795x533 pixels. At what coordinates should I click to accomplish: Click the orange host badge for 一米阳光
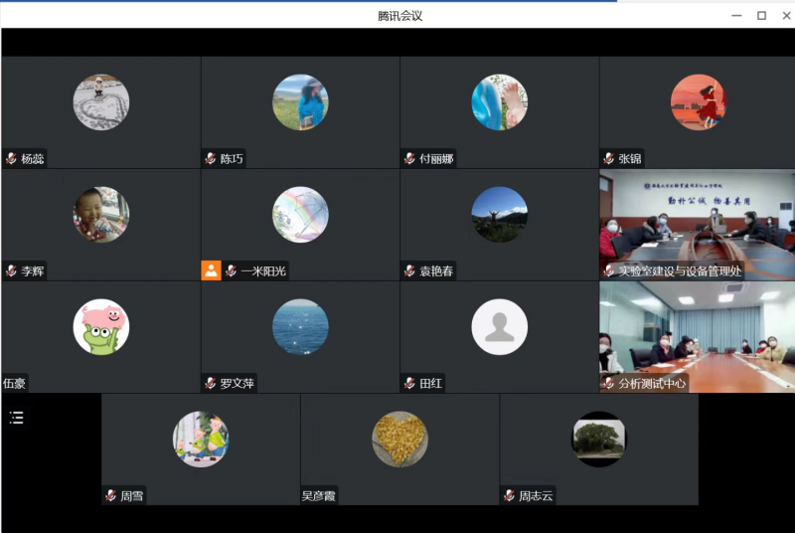click(x=211, y=270)
